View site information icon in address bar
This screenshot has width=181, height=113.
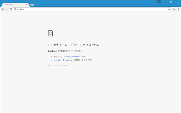[x=15, y=9]
